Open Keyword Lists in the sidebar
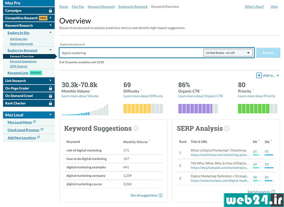 [x=18, y=73]
